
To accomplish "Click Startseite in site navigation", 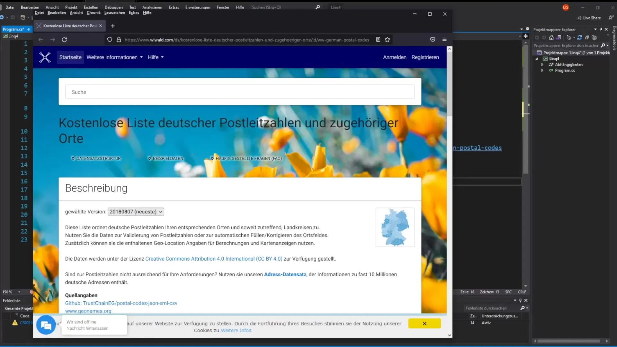I will point(70,57).
